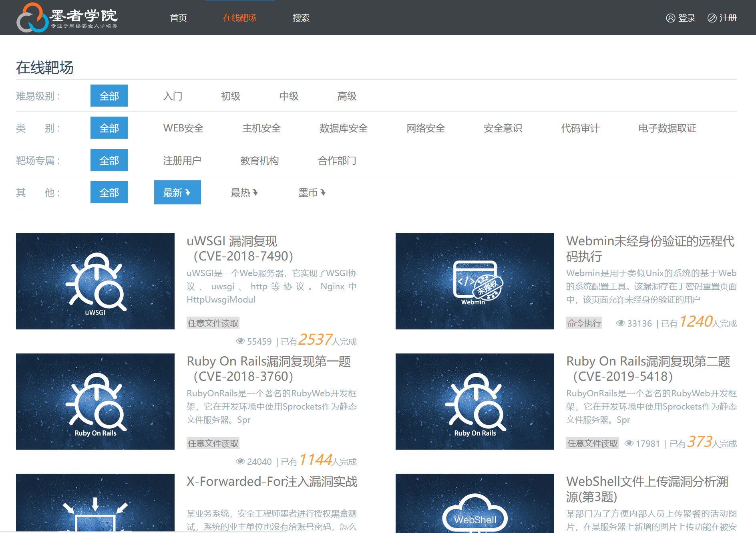This screenshot has height=533, width=756.
Task: Click the eye icon beside 17981
Action: 629,443
